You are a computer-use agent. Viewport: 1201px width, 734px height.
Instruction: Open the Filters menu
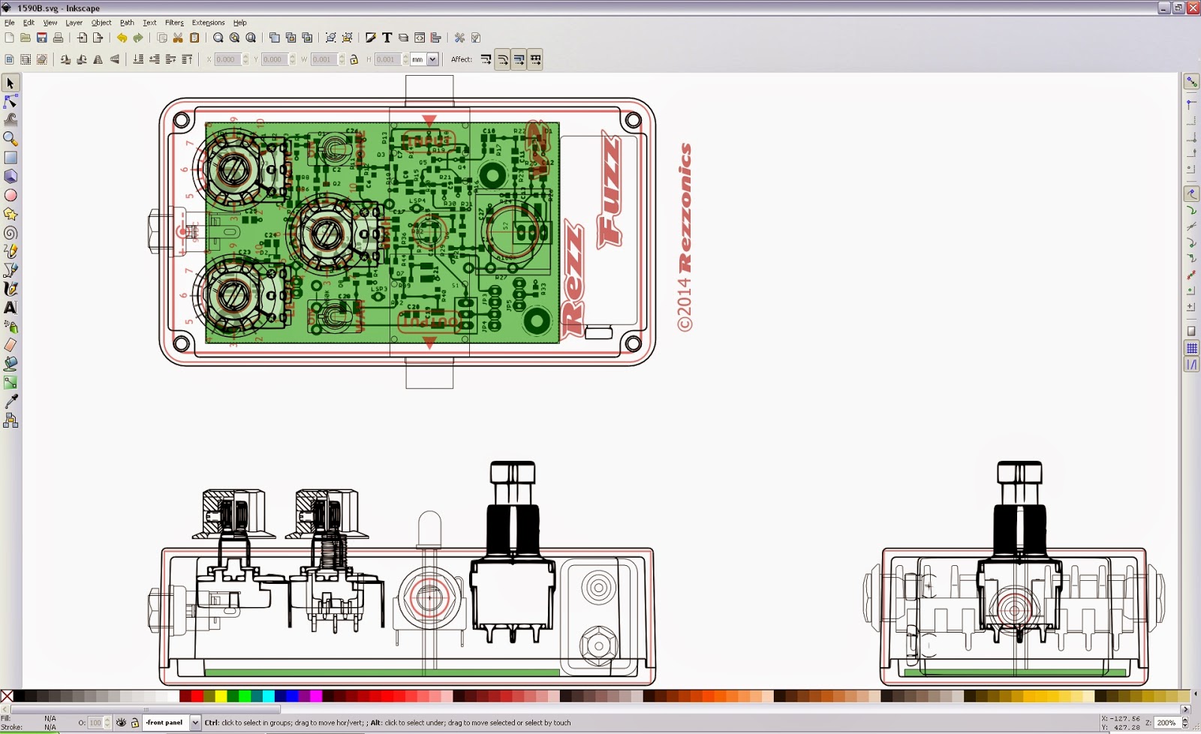point(174,23)
